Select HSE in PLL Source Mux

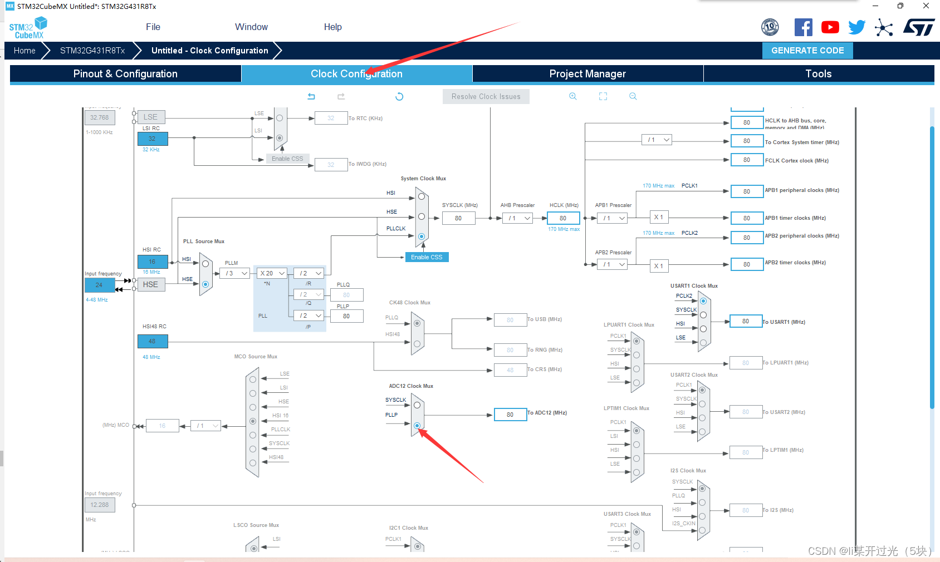tap(205, 284)
